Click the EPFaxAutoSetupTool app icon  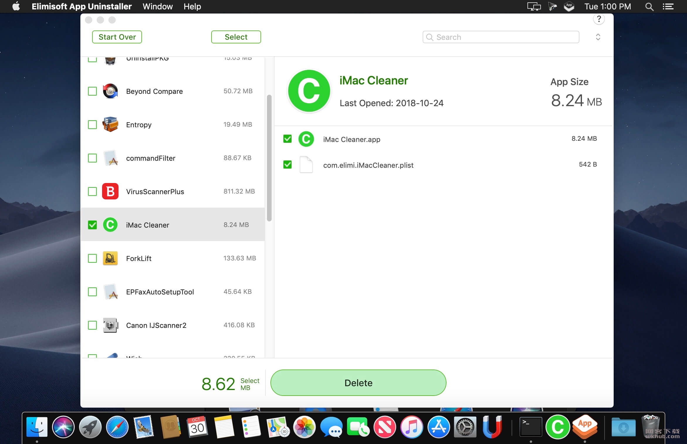[x=111, y=292]
